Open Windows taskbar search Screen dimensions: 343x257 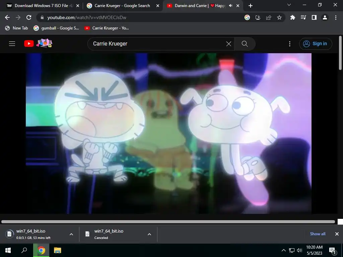coord(24,250)
